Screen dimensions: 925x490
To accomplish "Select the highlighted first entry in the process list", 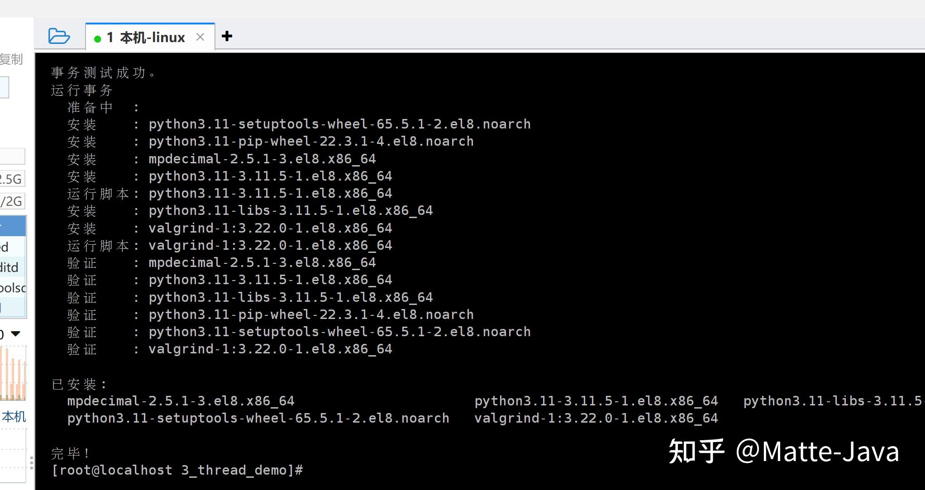I will (13, 226).
